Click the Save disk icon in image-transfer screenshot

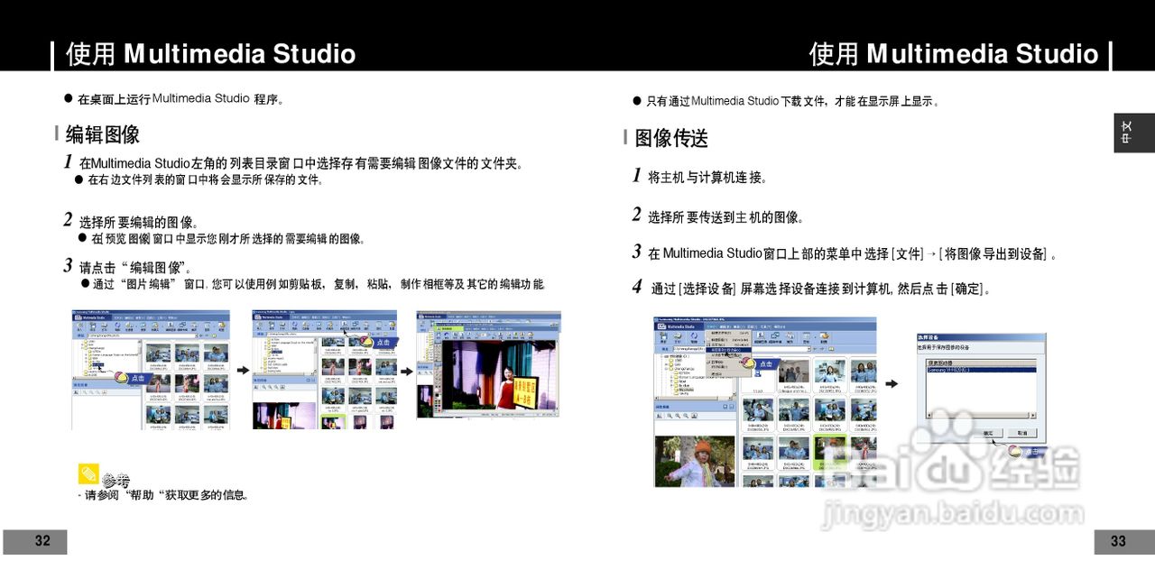point(663,336)
